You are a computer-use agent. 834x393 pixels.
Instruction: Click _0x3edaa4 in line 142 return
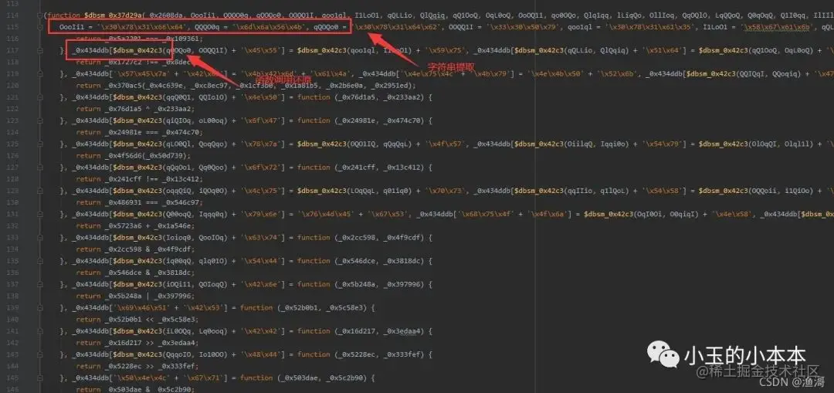click(x=178, y=343)
